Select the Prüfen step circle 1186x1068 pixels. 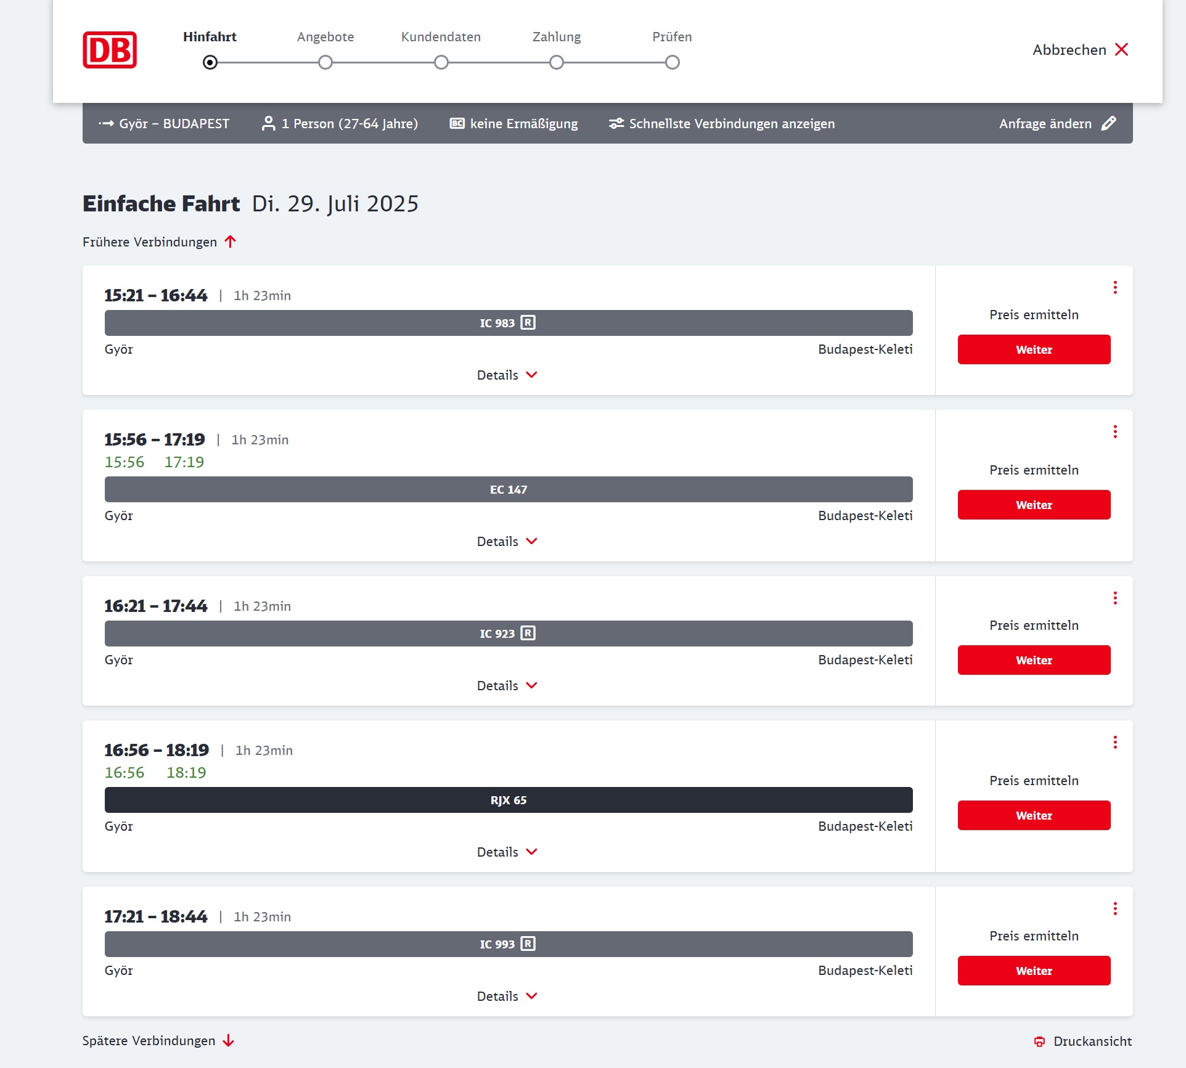click(673, 62)
